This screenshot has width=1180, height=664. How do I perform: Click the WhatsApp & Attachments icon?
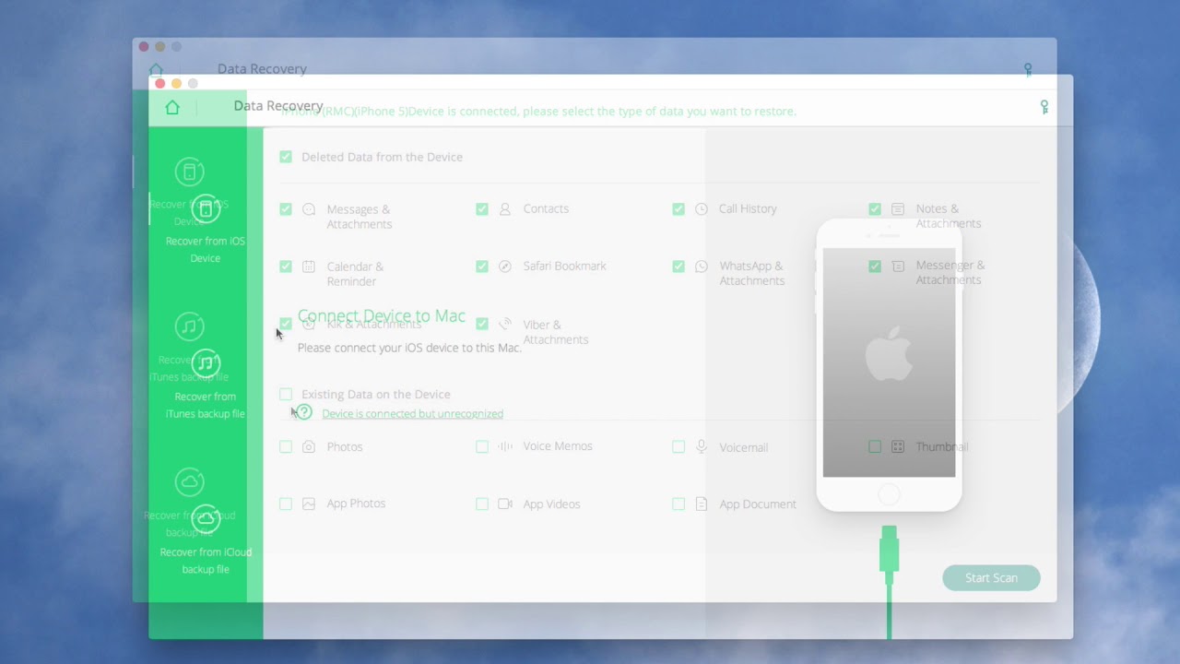click(702, 267)
